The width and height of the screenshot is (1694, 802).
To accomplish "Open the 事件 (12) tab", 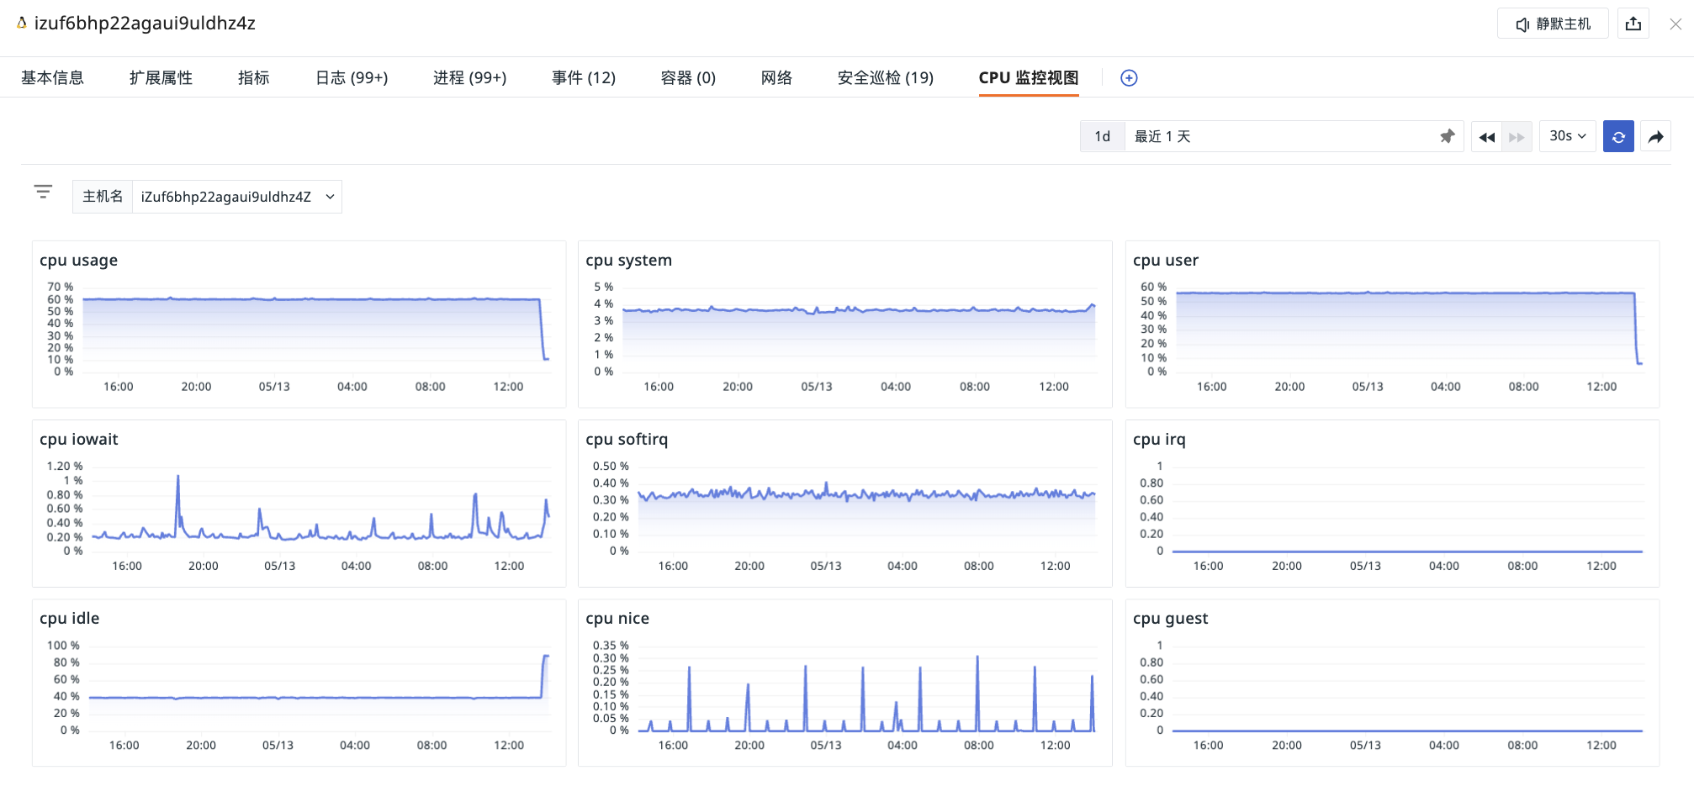I will [584, 78].
